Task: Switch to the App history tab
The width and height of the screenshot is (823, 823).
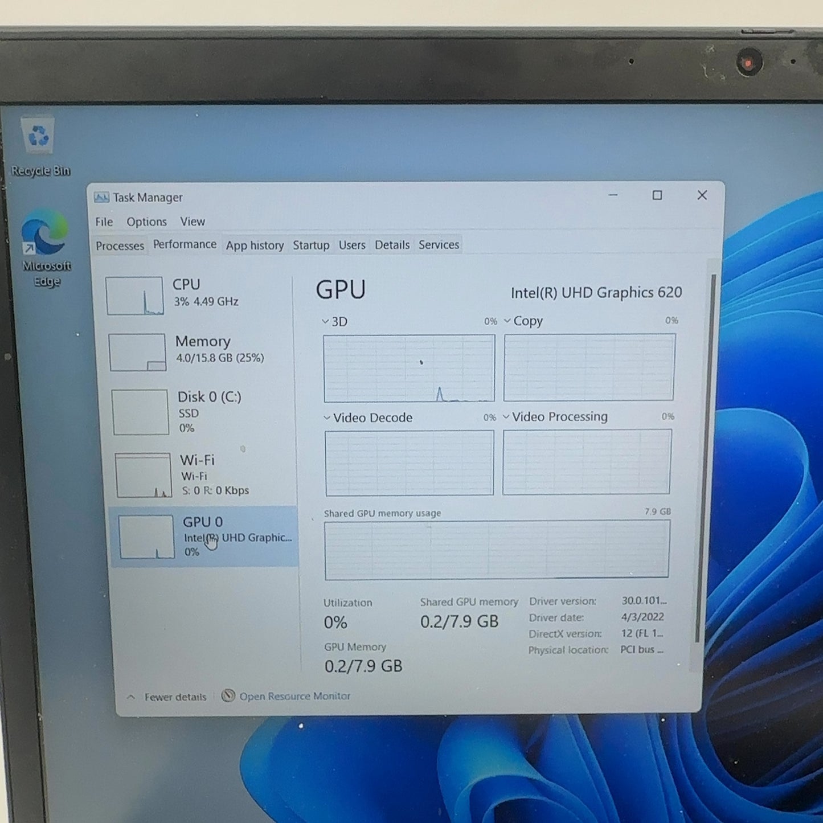Action: (x=255, y=245)
